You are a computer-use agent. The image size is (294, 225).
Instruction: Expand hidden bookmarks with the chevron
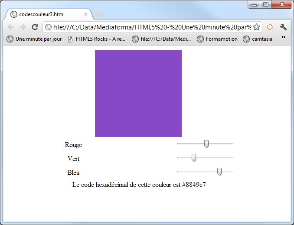(x=284, y=37)
